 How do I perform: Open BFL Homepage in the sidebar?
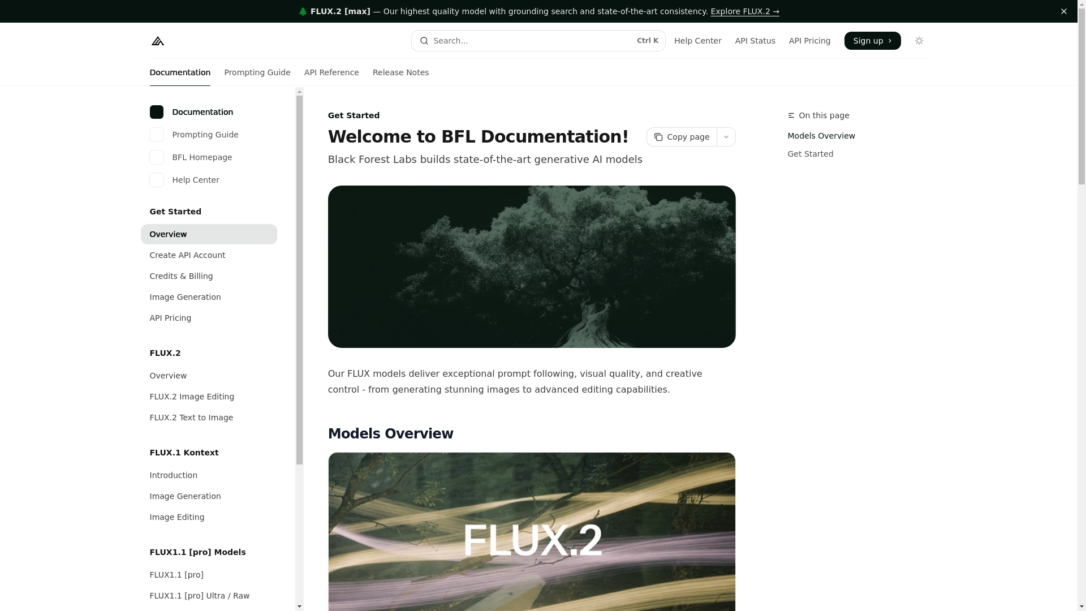click(202, 157)
